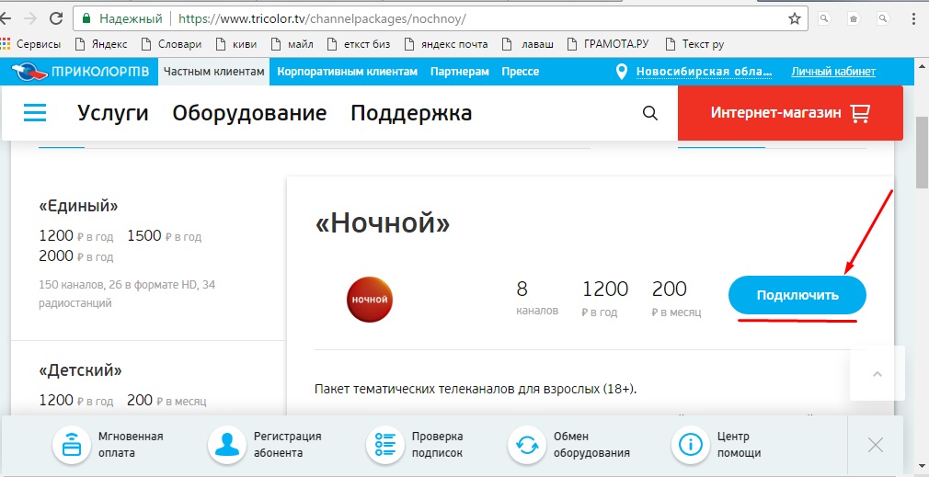Click the Ночной channel package logo
The height and width of the screenshot is (477, 929).
coord(369,300)
